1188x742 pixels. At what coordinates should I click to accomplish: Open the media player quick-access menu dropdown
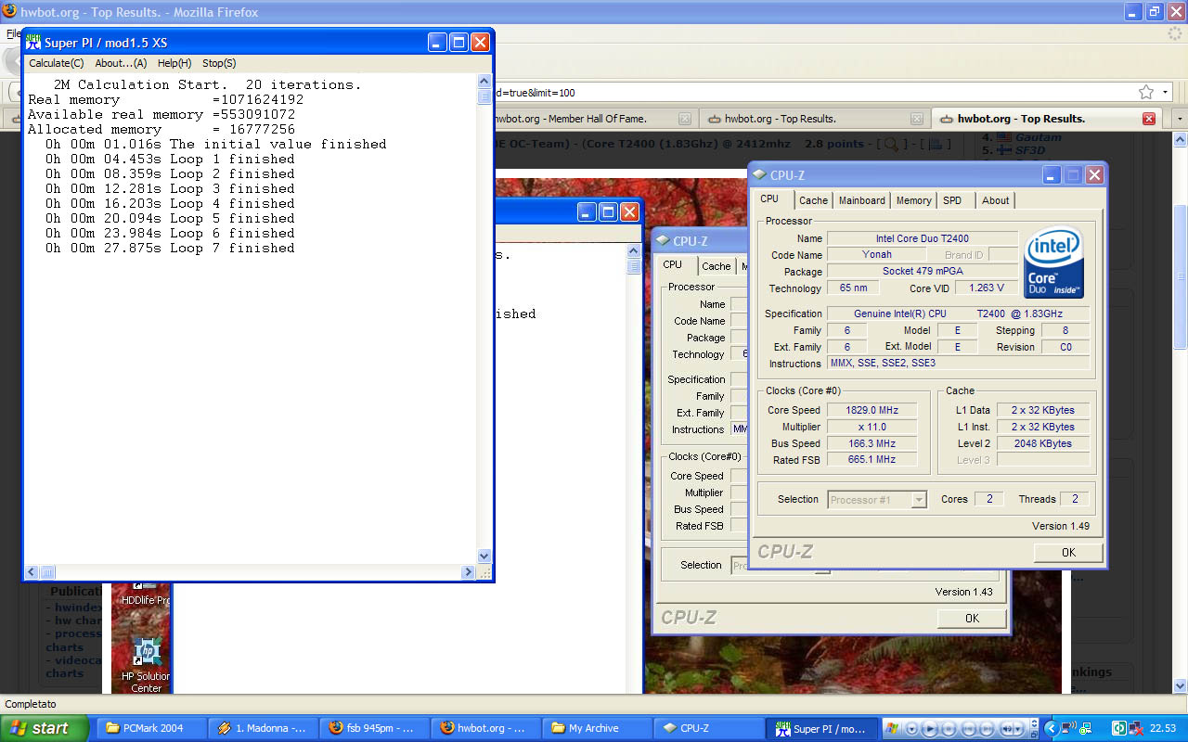[911, 729]
